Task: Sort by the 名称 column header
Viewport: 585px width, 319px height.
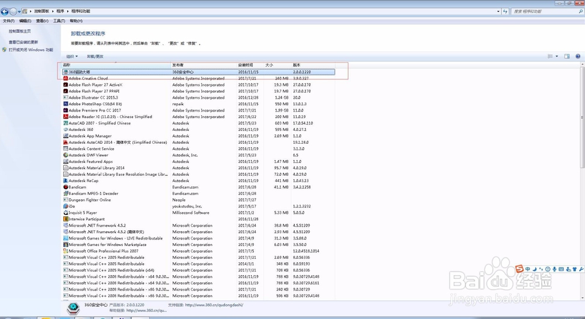Action: tap(116, 65)
